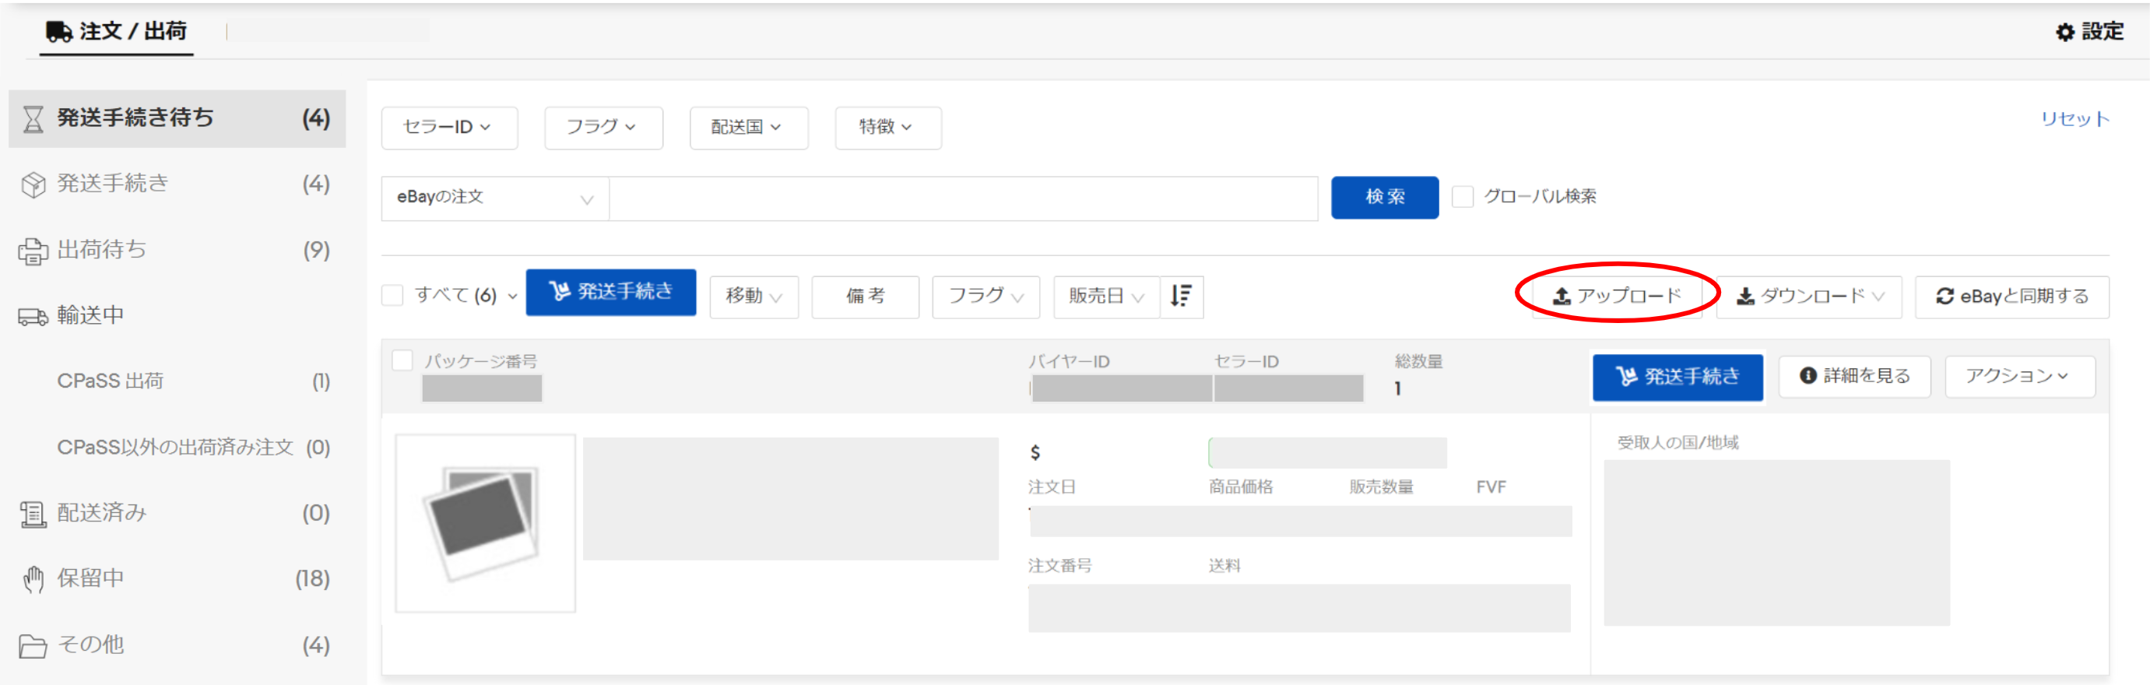
Task: Click the hourglass icon for 発送手続き待ち
Action: (x=33, y=119)
